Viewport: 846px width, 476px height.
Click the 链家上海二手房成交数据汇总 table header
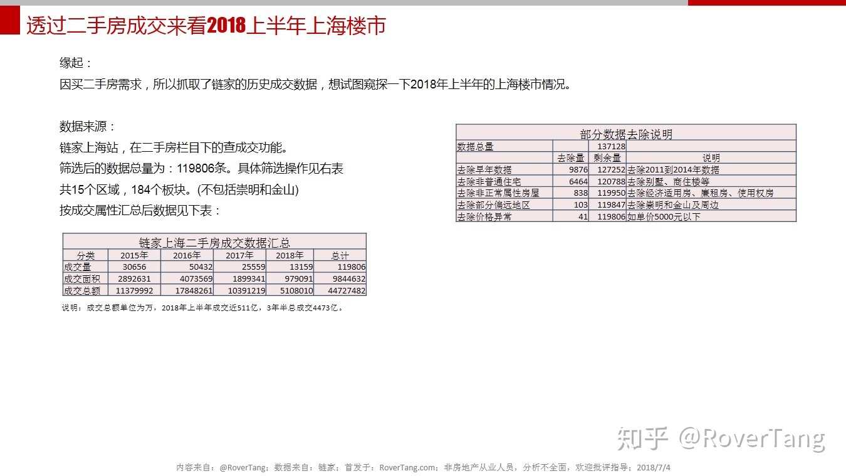pyautogui.click(x=214, y=243)
